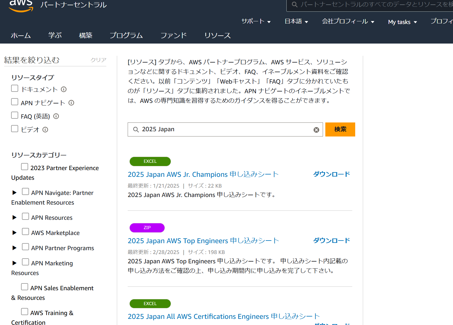453x325 pixels.
Task: Click the purple ZIP badge
Action: [147, 228]
